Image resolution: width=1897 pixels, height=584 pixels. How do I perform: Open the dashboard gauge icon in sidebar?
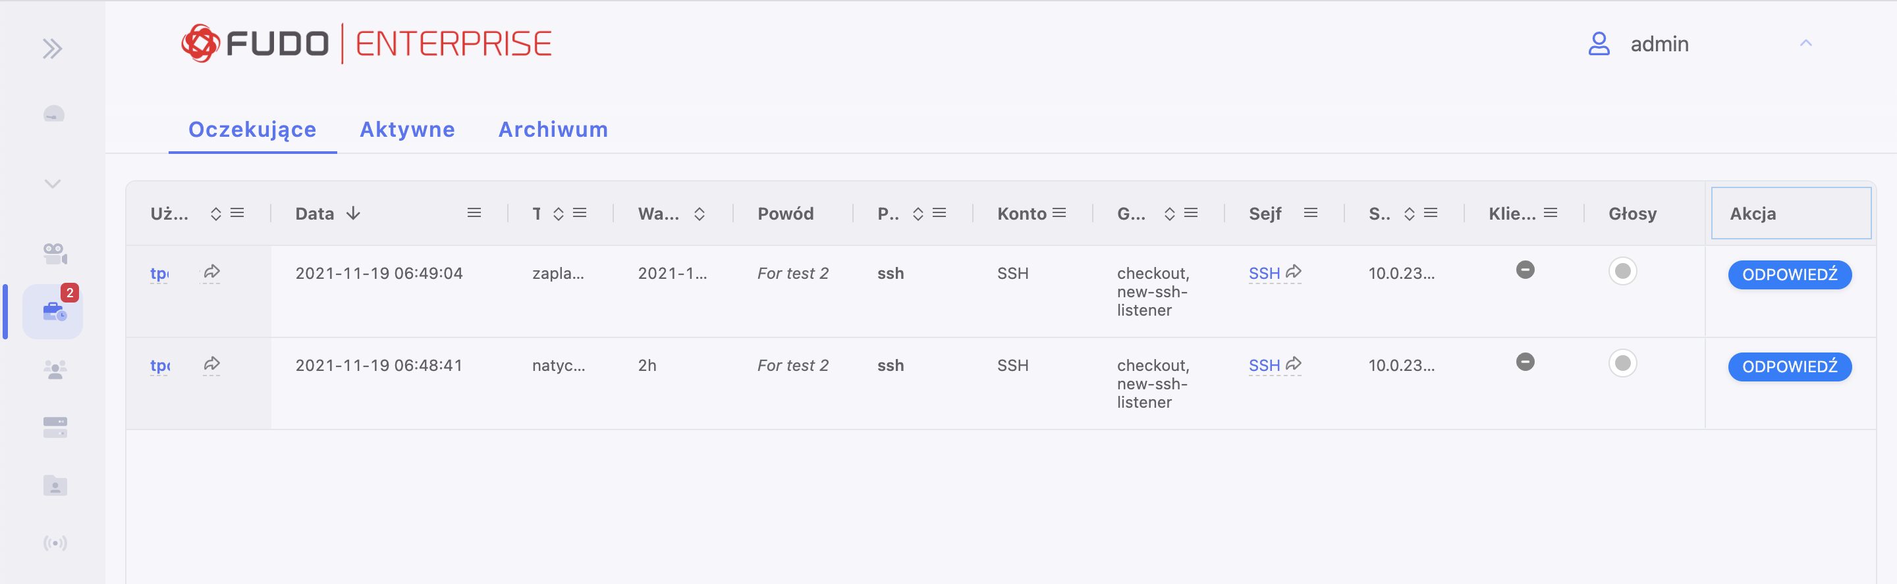coord(54,114)
